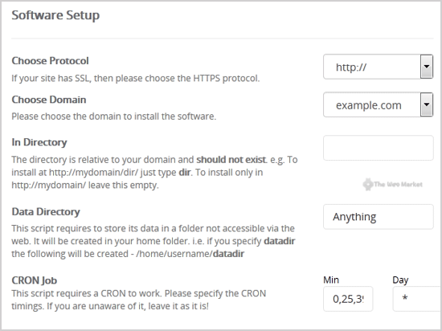442x331 pixels.
Task: Click the Data Directory label
Action: pos(46,212)
